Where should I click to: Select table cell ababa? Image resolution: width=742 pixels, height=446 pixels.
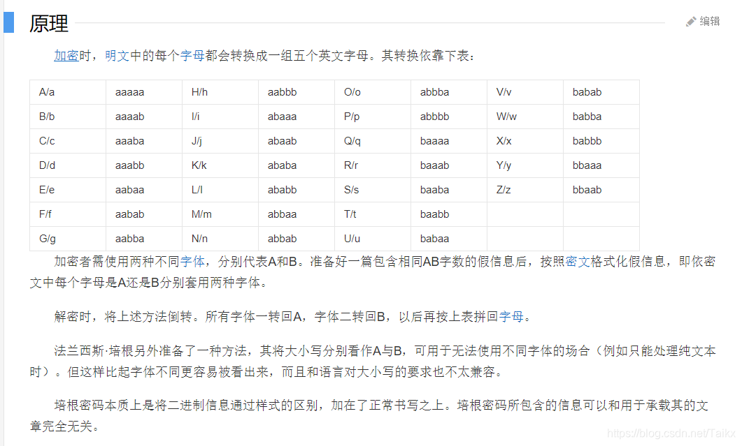click(x=297, y=165)
